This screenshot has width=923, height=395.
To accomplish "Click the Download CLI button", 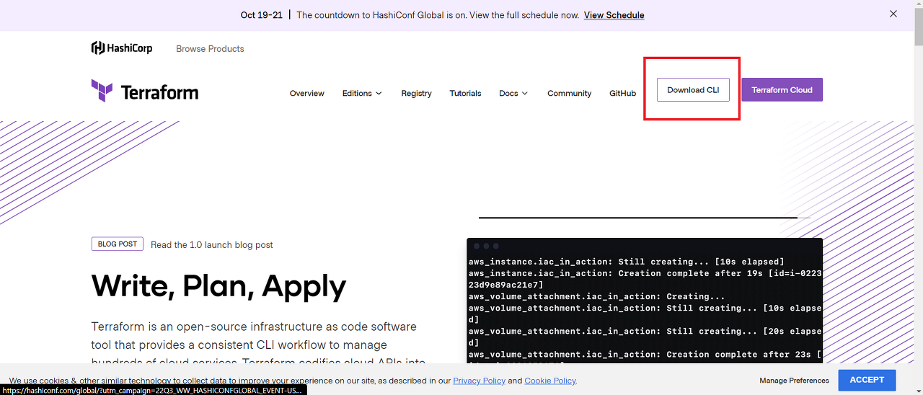I will [x=693, y=90].
